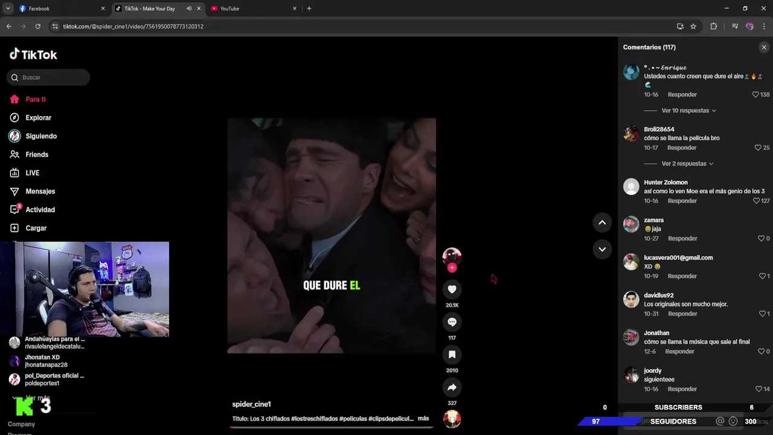Image resolution: width=773 pixels, height=435 pixels.
Task: Like the video with the heart icon
Action: [452, 289]
